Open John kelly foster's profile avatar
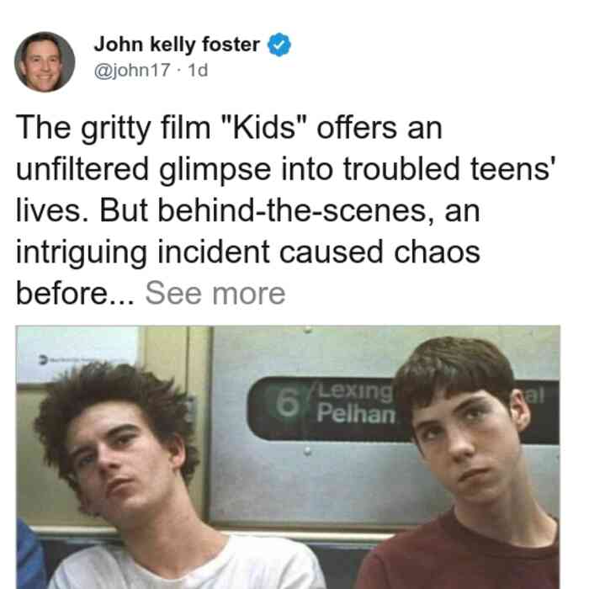Image resolution: width=589 pixels, height=589 pixels. tap(45, 62)
